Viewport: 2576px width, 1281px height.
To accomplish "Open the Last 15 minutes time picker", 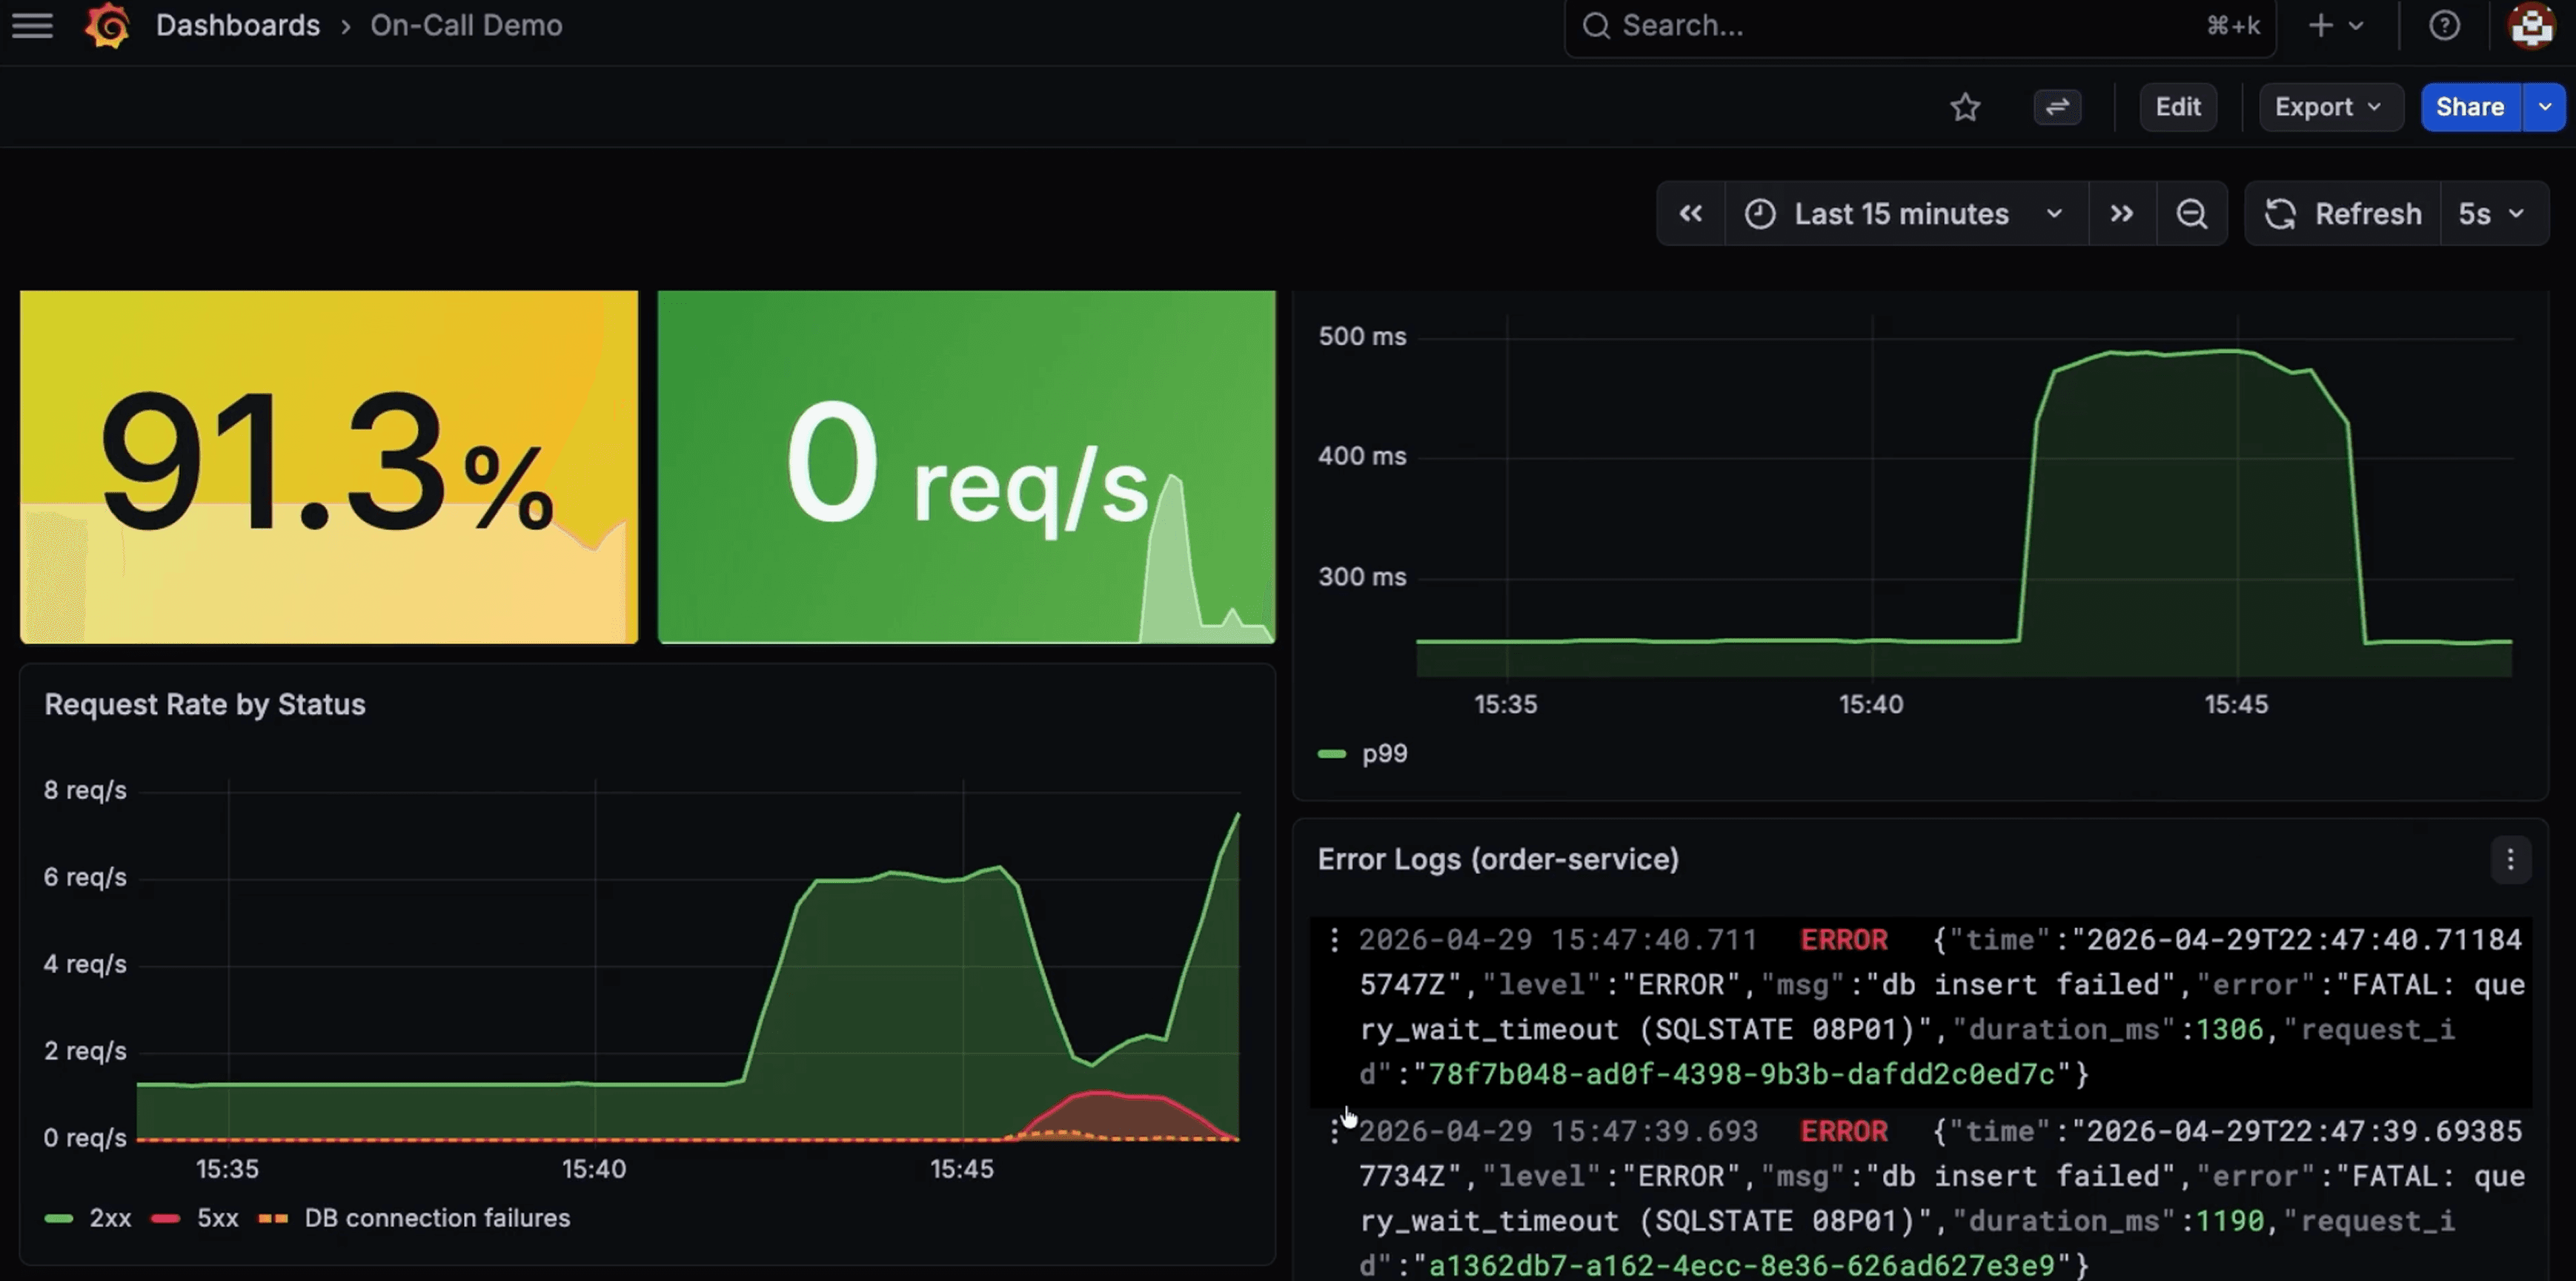I will pyautogui.click(x=1906, y=213).
